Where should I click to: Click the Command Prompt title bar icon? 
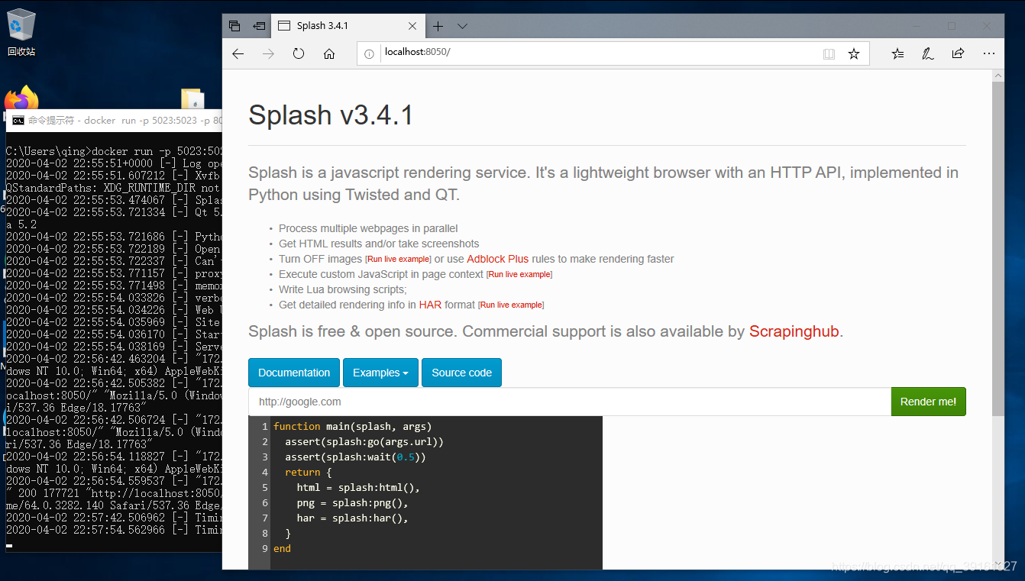[x=17, y=120]
